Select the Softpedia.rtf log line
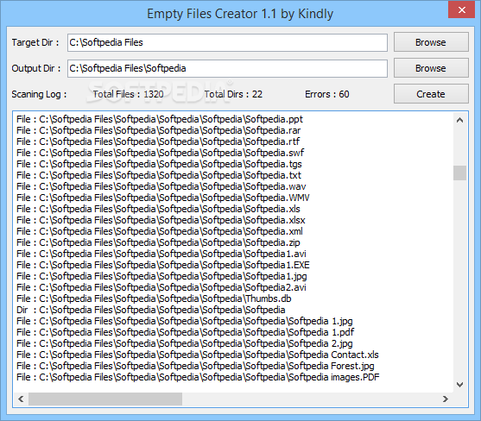481x421 pixels. 158,141
